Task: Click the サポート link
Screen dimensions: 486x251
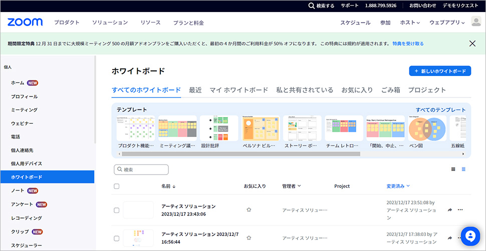Action: click(350, 5)
